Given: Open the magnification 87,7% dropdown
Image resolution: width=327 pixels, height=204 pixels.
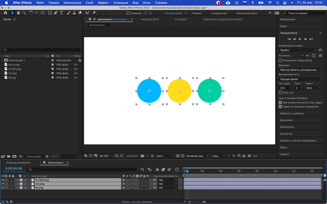Looking at the screenshot, I should click(106, 156).
